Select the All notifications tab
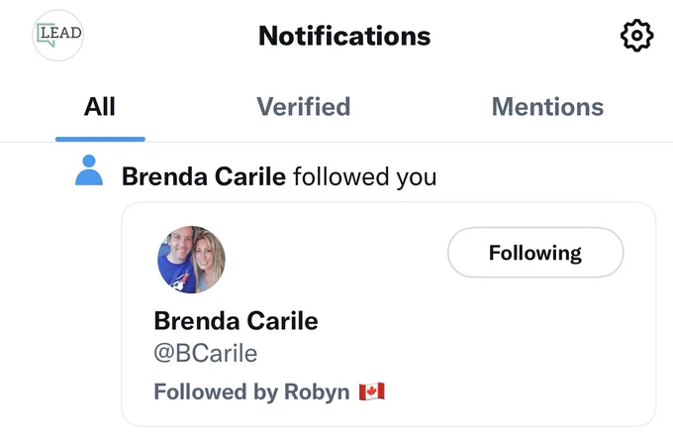The image size is (673, 446). click(100, 107)
